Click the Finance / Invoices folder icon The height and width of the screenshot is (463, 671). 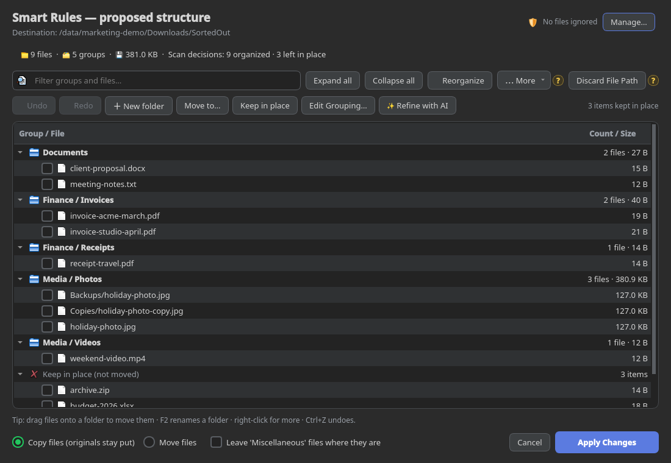(34, 200)
